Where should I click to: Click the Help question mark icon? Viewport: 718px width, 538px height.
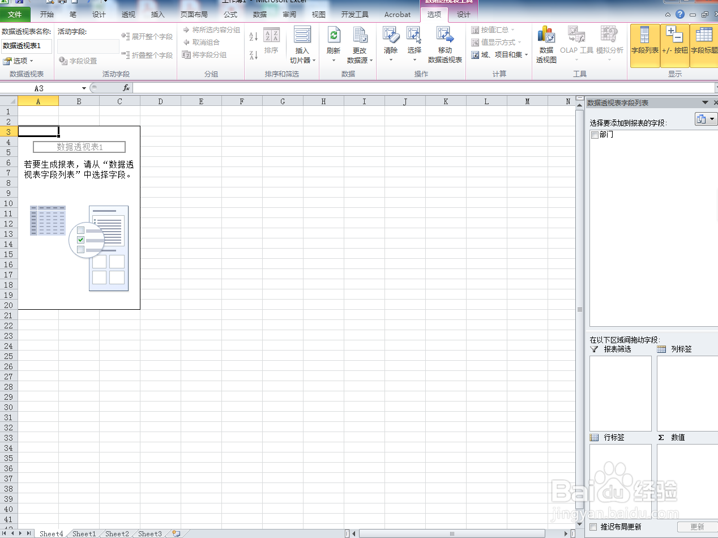pyautogui.click(x=680, y=14)
